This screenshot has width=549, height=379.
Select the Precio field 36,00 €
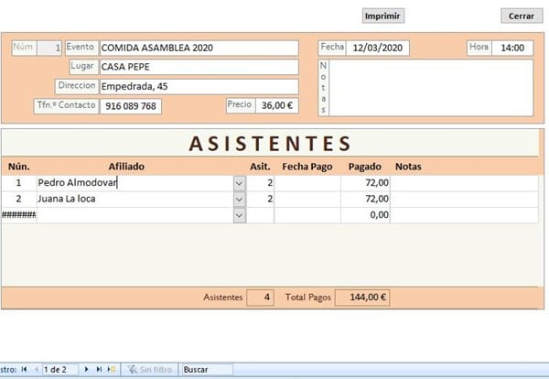(x=277, y=105)
